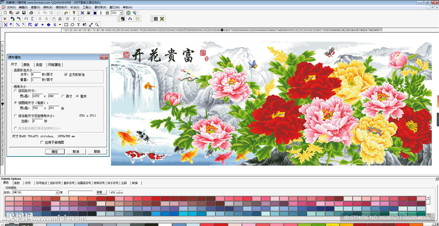This screenshot has height=226, width=439.
Task: Open the 法国结符号 palette tab
Action: tap(84, 183)
